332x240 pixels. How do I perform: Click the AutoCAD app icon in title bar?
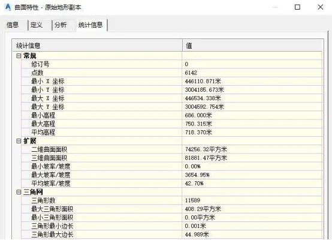pos(8,7)
